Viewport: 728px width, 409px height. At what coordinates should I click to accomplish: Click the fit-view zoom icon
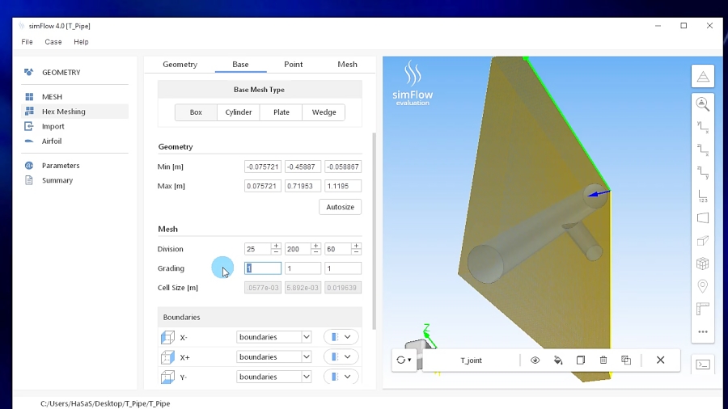[x=702, y=104]
